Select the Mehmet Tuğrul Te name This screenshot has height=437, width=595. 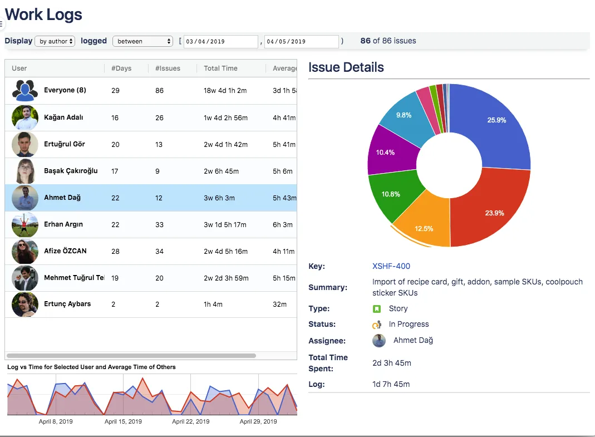[x=74, y=278]
